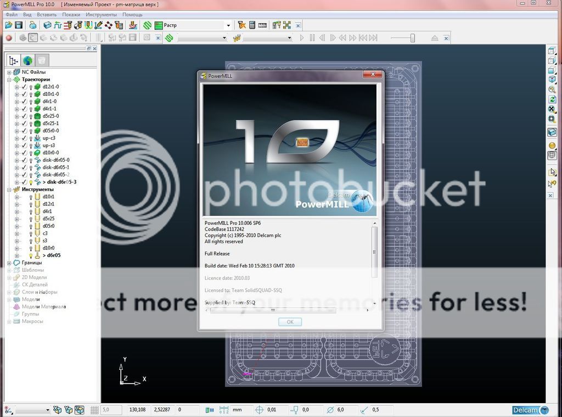The width and height of the screenshot is (562, 417).
Task: Select the wireframe globe view icon
Action: tap(552, 155)
